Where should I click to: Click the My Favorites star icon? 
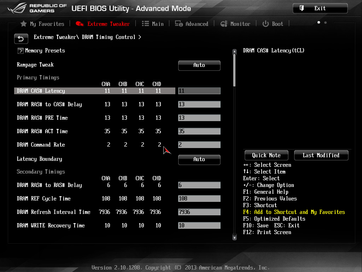point(23,24)
